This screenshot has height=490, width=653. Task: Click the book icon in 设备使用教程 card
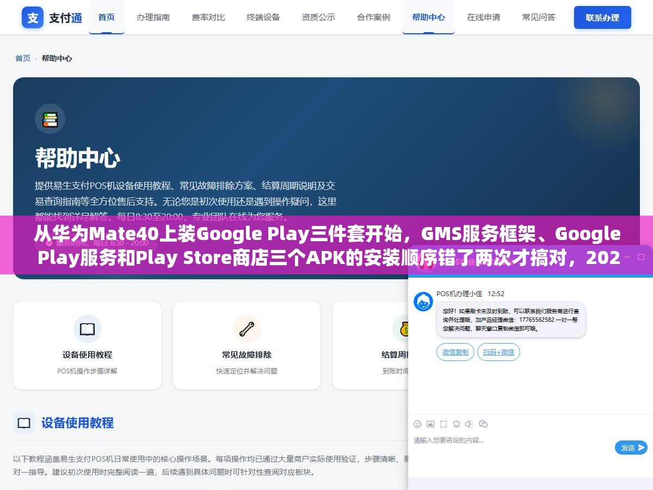coord(87,329)
